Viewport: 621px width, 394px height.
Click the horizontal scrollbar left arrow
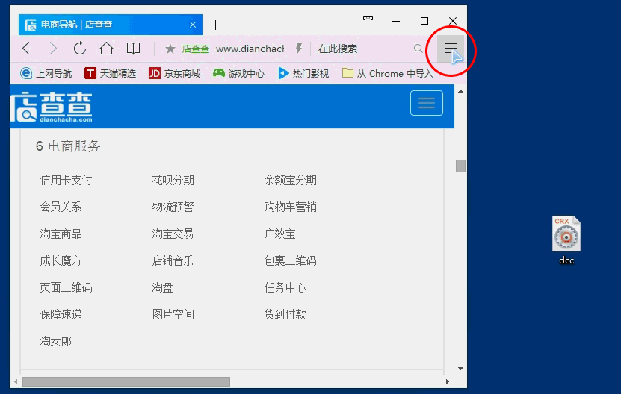click(16, 382)
